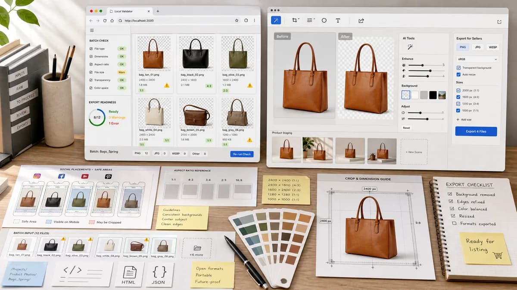Viewport: 517px width, 290px height.
Task: Click the warning icon on bag_olive_03.png
Action: point(249,85)
